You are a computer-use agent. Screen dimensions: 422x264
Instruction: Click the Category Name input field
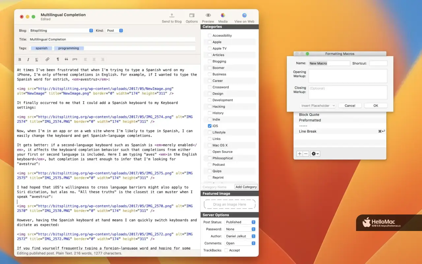[218, 187]
